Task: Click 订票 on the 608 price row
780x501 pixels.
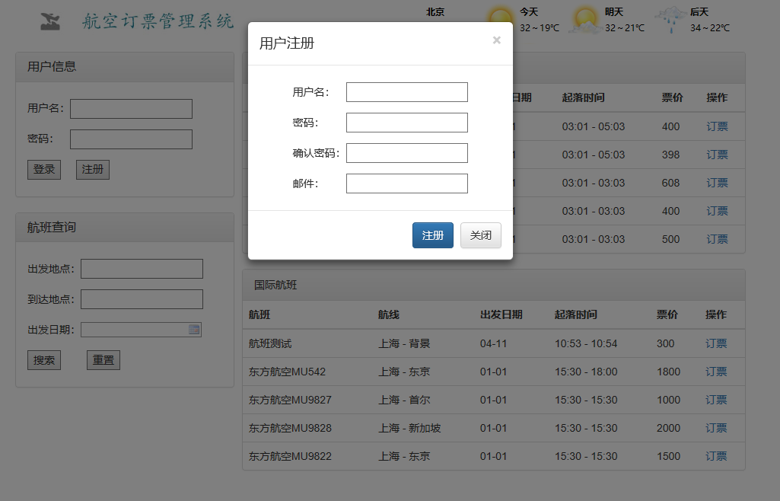Action: [x=718, y=183]
